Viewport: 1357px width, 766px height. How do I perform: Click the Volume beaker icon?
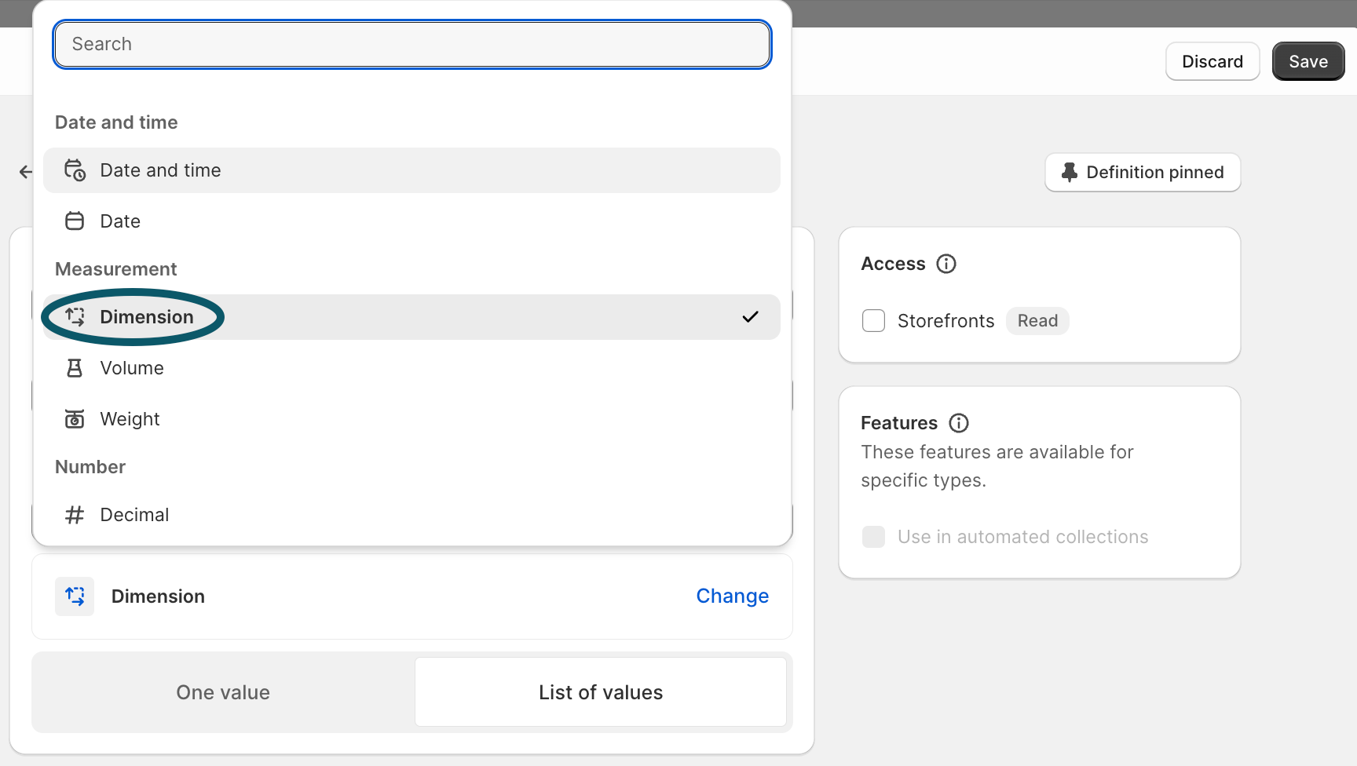click(x=75, y=368)
